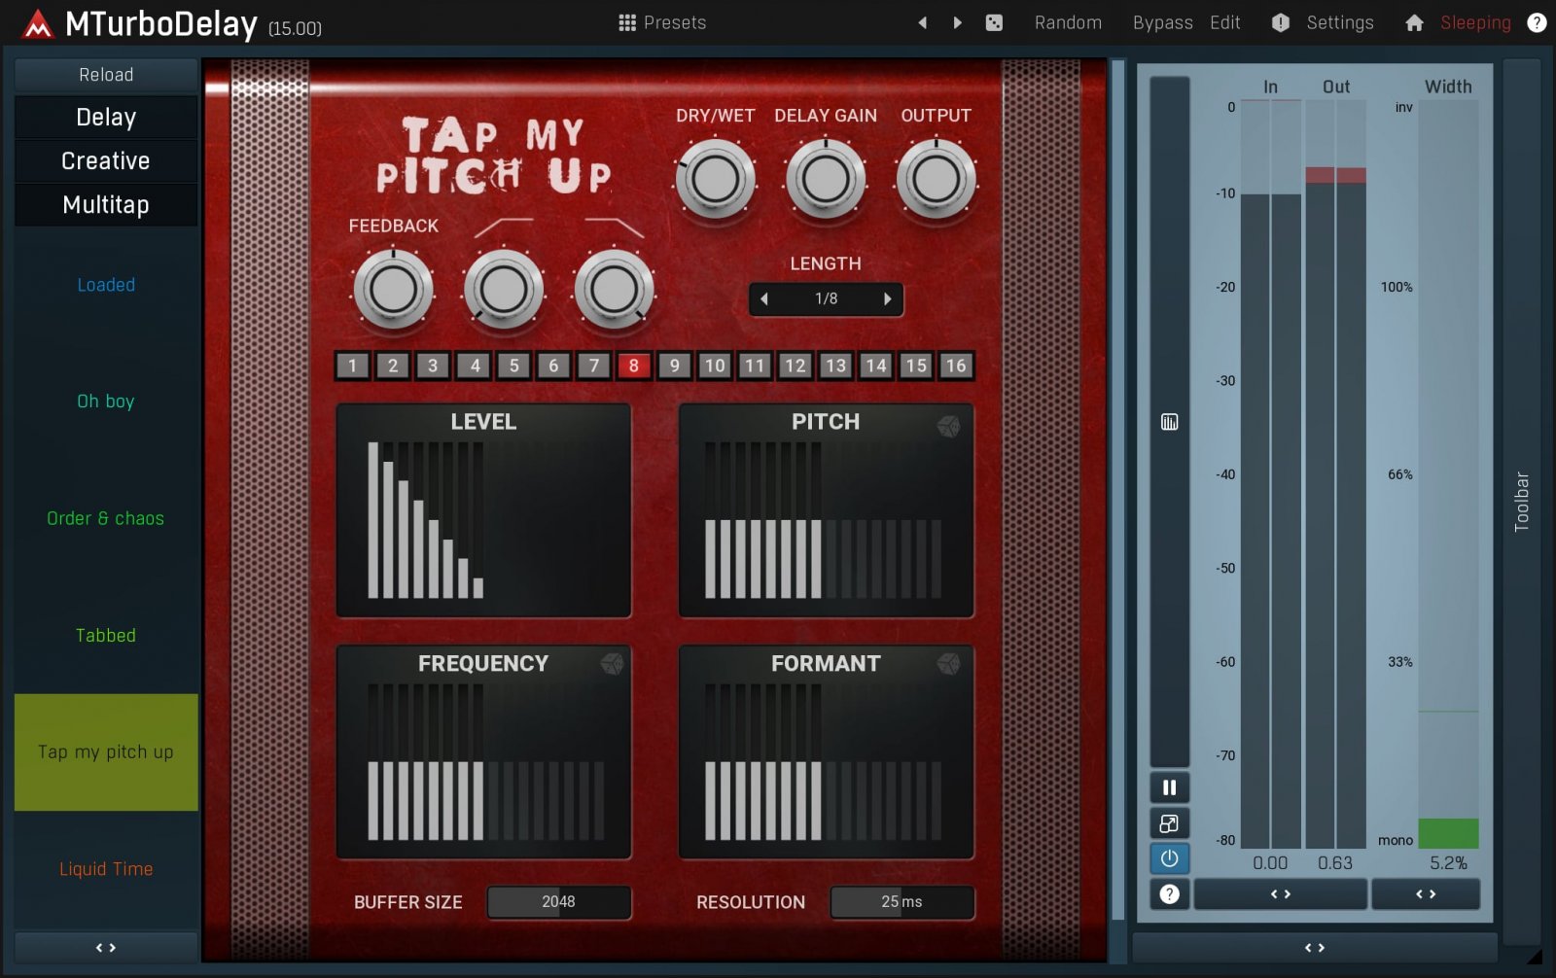The width and height of the screenshot is (1556, 978).
Task: Click the exclamation warning icon beside Settings
Action: [x=1280, y=22]
